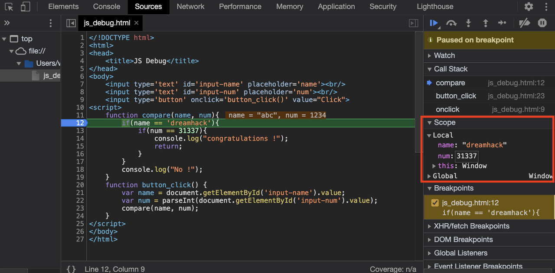
Task: Click the inline 'name = "abc", num = 1234' hint
Action: click(x=277, y=115)
